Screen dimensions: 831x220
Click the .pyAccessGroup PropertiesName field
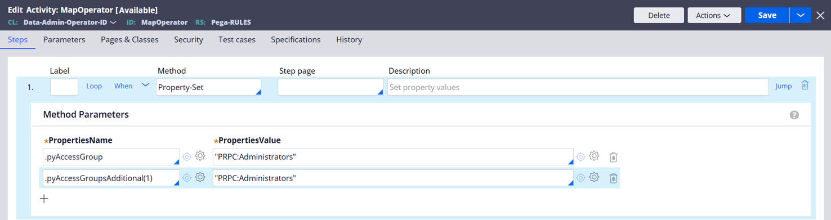coord(111,156)
